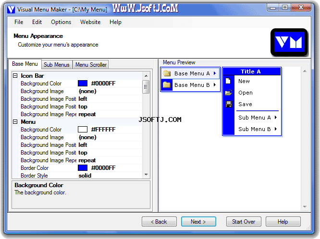Collapse the Icon Bar property group

click(15, 76)
